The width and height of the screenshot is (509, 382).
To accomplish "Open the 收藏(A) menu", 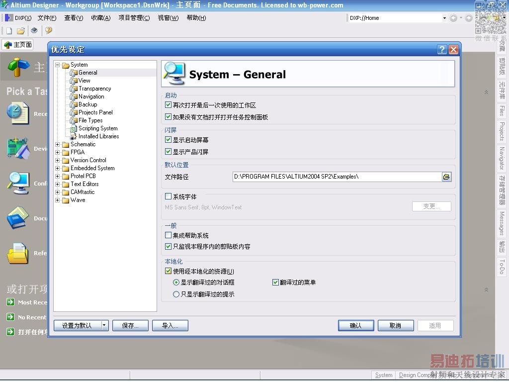I will [x=100, y=18].
